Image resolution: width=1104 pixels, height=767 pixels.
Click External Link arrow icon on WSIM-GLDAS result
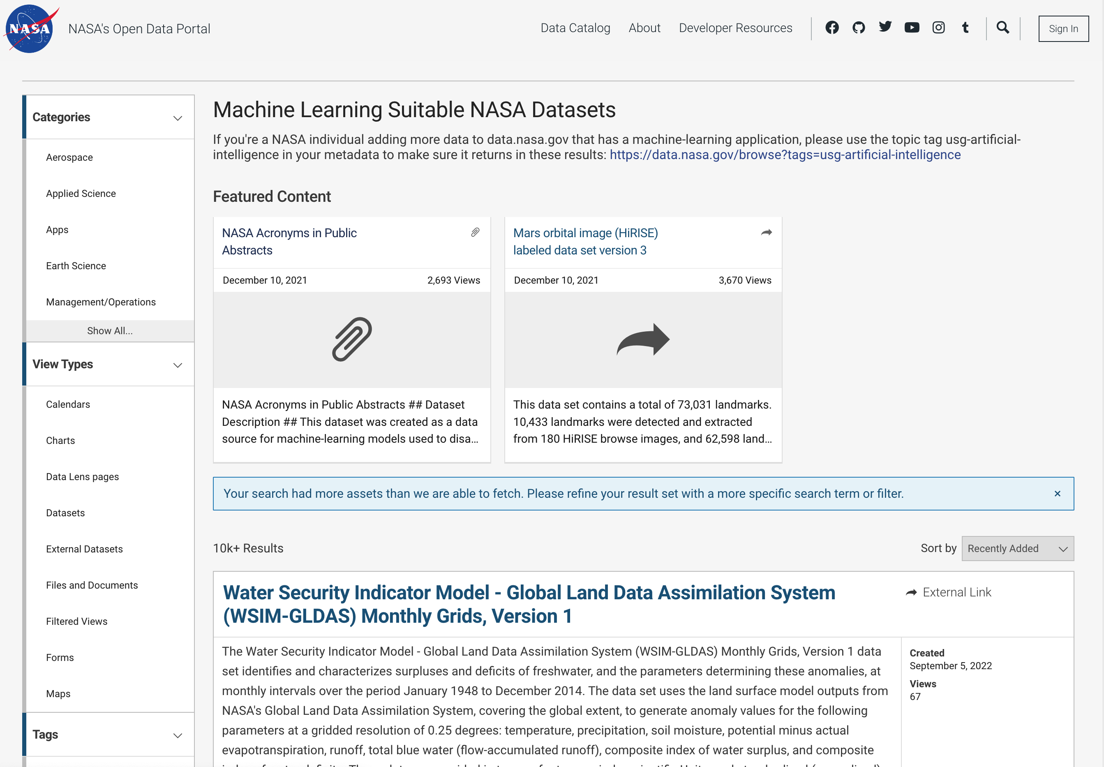click(911, 593)
